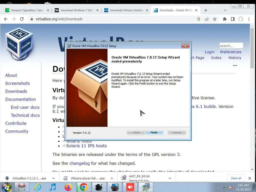Open Screenshots in the sidebar
This screenshot has height=192, width=256.
point(17,83)
